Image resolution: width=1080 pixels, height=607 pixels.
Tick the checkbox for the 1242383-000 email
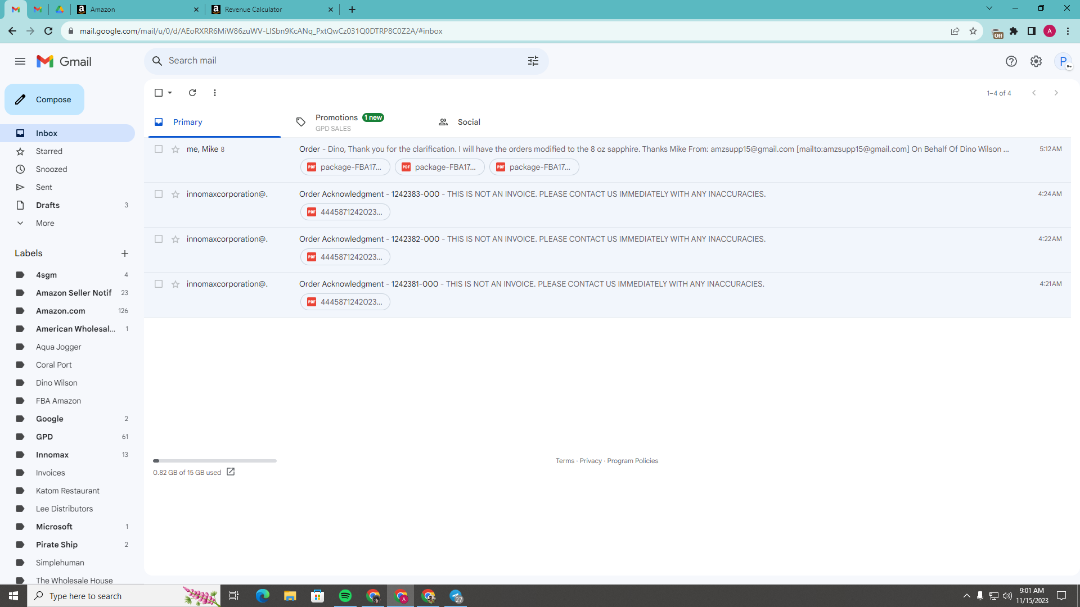159,194
